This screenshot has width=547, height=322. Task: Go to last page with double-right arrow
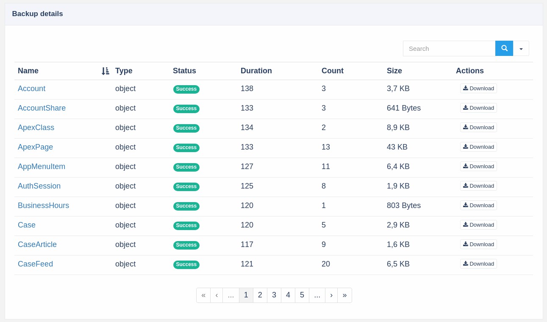pos(344,295)
